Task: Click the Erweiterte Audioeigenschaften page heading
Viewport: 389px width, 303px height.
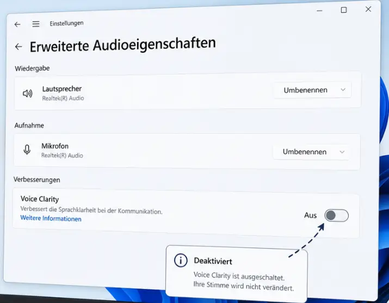Action: click(x=123, y=45)
